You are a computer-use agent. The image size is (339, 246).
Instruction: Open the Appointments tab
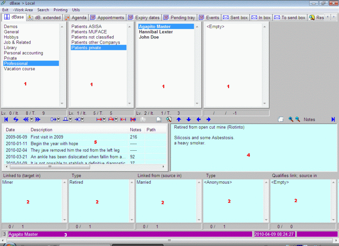[x=107, y=18]
